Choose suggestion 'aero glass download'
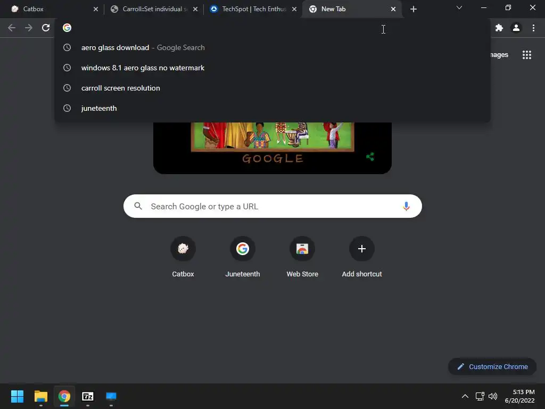Screen dimensions: 545x409 tap(272, 47)
